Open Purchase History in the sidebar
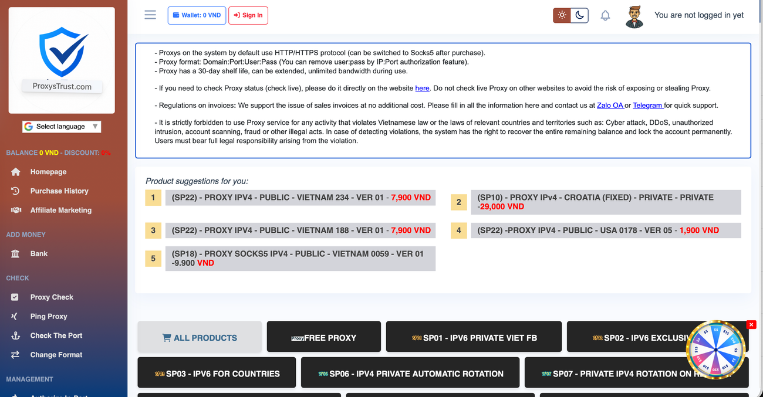The image size is (763, 397). click(59, 191)
